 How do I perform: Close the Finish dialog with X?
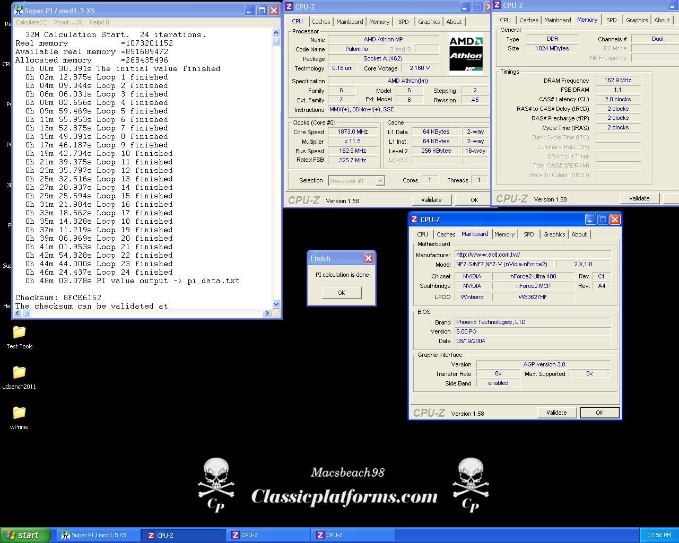point(368,258)
